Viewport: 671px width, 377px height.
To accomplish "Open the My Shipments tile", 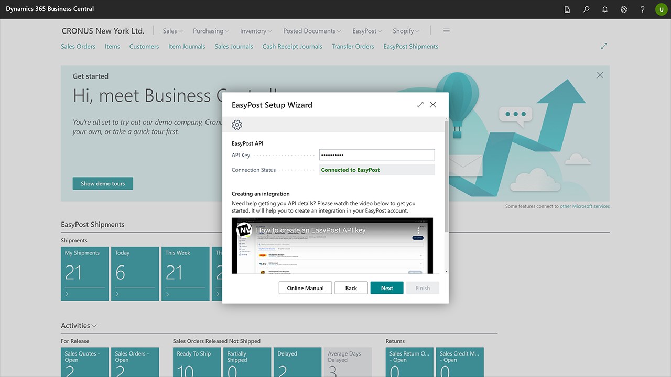I will coord(85,273).
